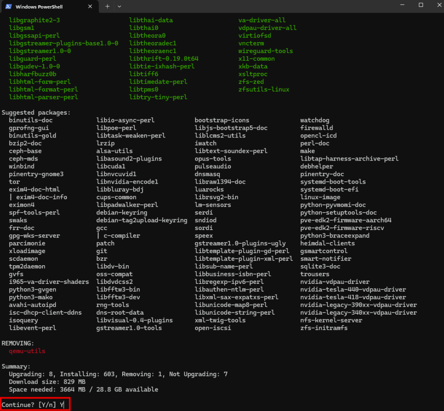Click the qemu-utils package under REMOVING
444x411 pixels.
click(x=27, y=351)
